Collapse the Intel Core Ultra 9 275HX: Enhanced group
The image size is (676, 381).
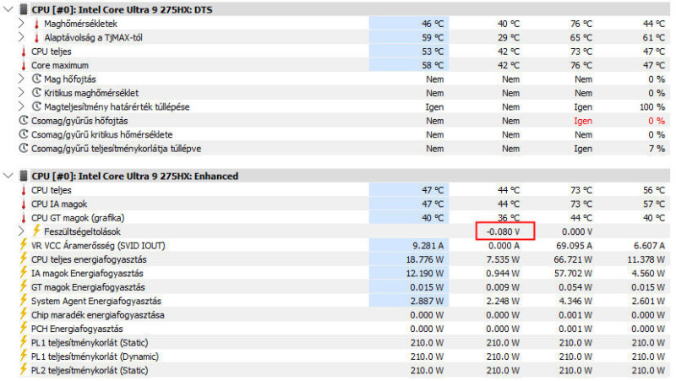(8, 176)
